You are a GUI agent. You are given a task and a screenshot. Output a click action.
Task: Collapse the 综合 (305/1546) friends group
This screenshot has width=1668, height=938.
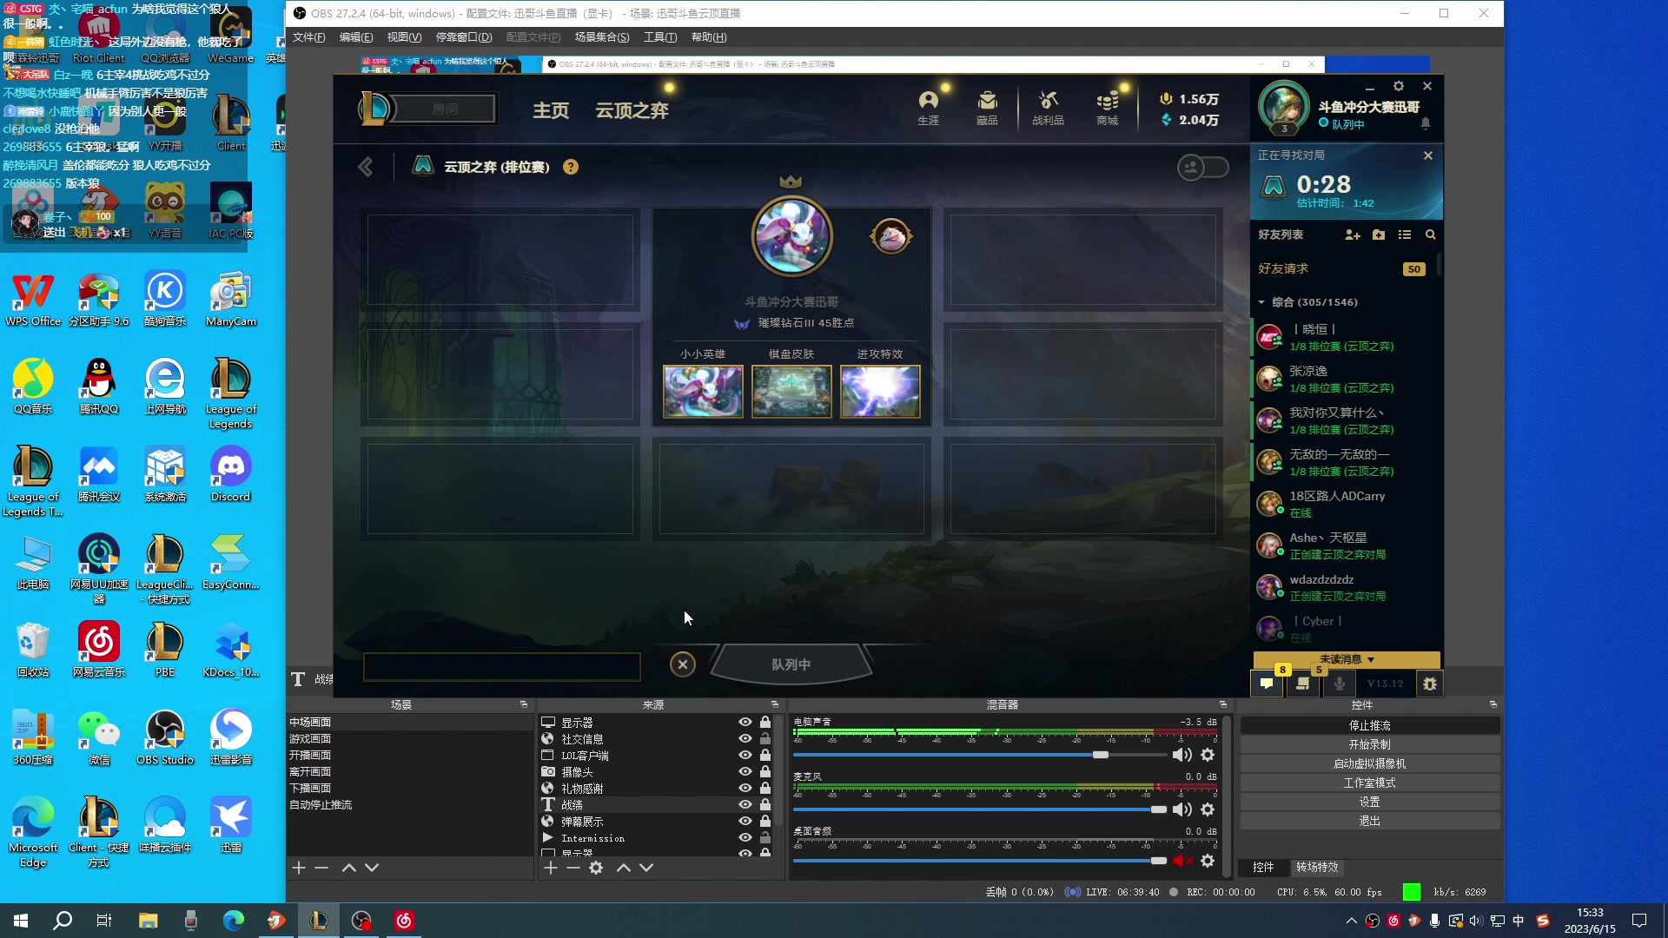pos(1261,302)
